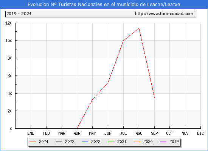Screen dimensions: 208x151
Task: Select the 2021 legend label
Action: tap(122, 142)
